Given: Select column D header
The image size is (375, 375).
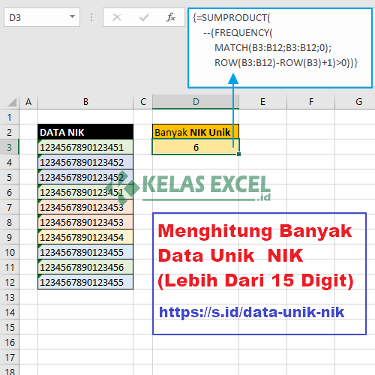Looking at the screenshot, I should 196,102.
